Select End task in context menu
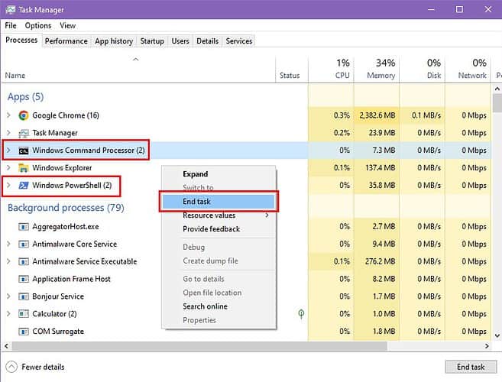Screen dimensions: 502x382 pyautogui.click(x=197, y=202)
